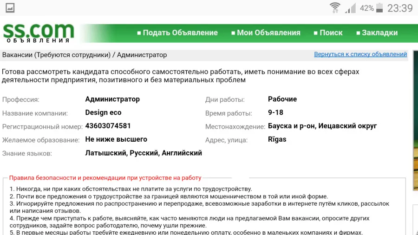The width and height of the screenshot is (418, 235).
Task: Click the Профессия: label
Action: tap(21, 100)
